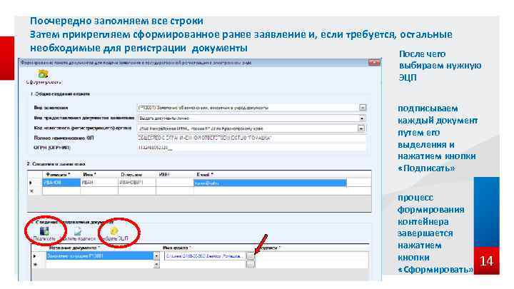514x289 pixels.
Task: Click the delete signature icon
Action: coord(78,232)
